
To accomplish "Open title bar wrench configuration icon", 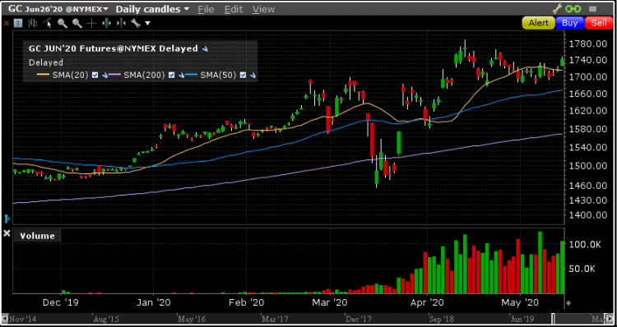I will point(557,9).
